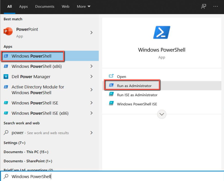Switch to the Apps tab

click(x=23, y=7)
